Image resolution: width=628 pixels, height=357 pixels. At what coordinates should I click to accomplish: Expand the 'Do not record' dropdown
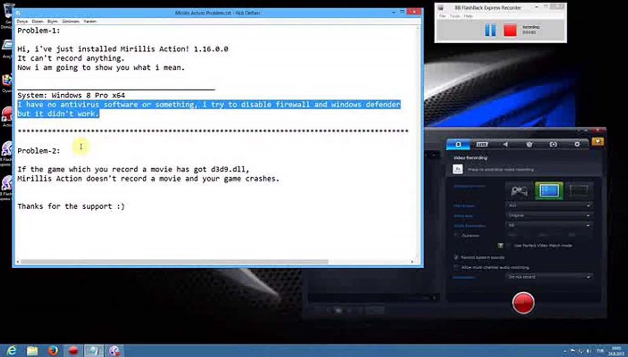[549, 277]
